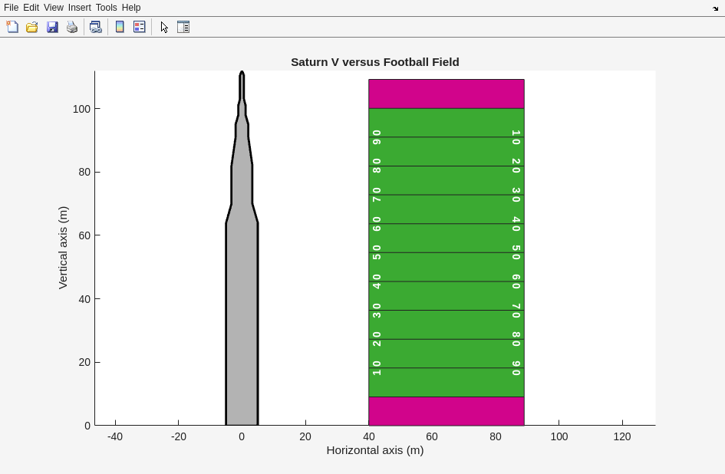Expand the Insert menu
Viewport: 725px width, 474px height.
click(79, 8)
